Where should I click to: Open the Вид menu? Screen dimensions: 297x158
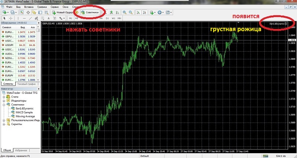[18, 7]
